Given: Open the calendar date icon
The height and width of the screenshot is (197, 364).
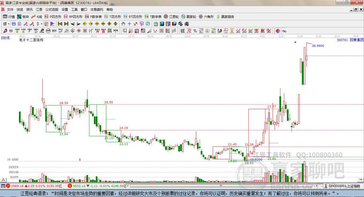Looking at the screenshot, I should [x=156, y=24].
